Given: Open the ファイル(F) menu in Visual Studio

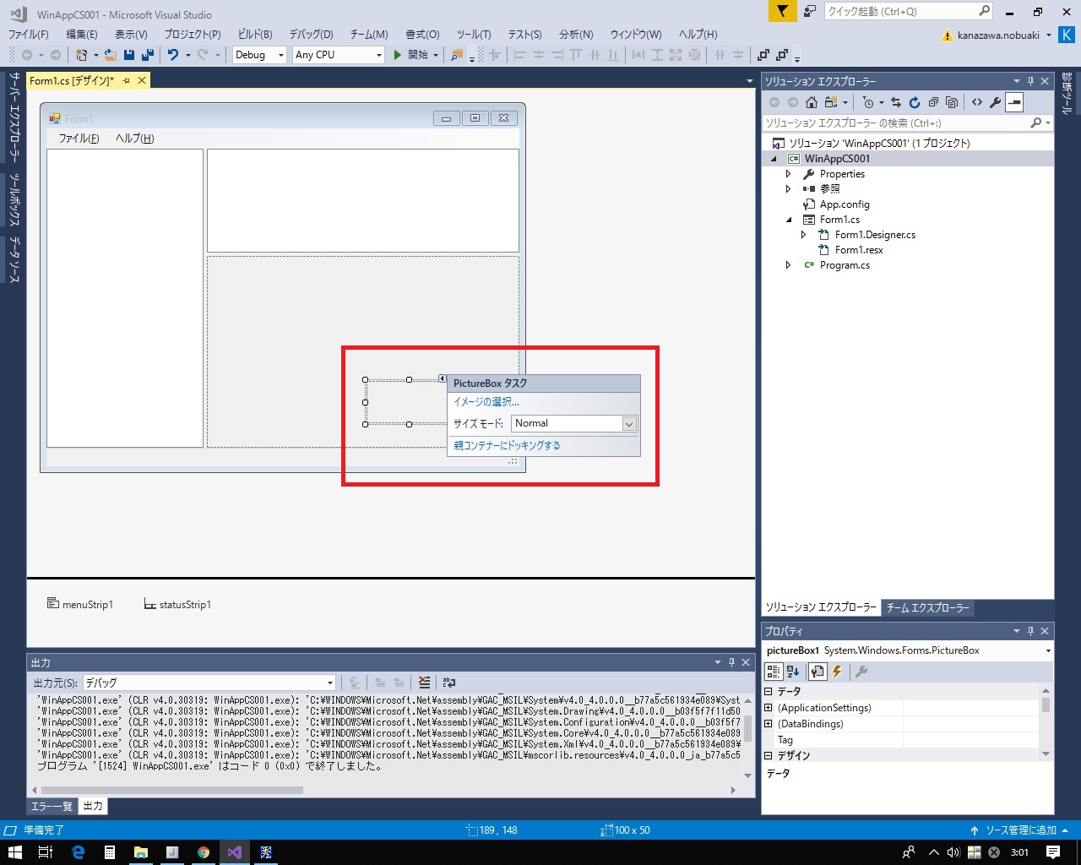Looking at the screenshot, I should click(29, 35).
